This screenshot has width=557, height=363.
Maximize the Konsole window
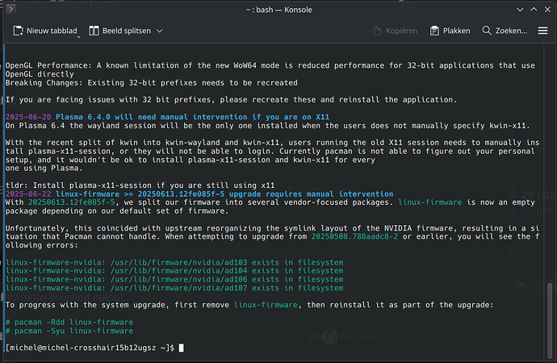(x=534, y=10)
